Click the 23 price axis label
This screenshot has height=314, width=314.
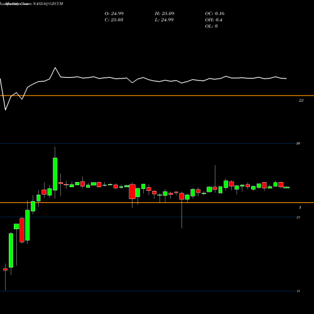pyautogui.click(x=298, y=217)
